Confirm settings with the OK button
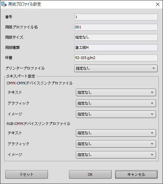 (x=90, y=174)
